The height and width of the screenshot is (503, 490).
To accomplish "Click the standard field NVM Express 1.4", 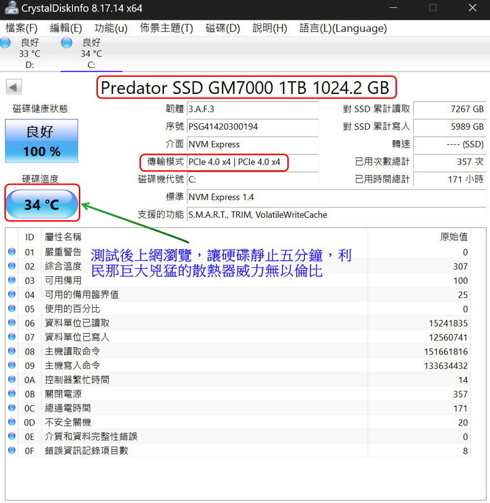I will pos(337,197).
